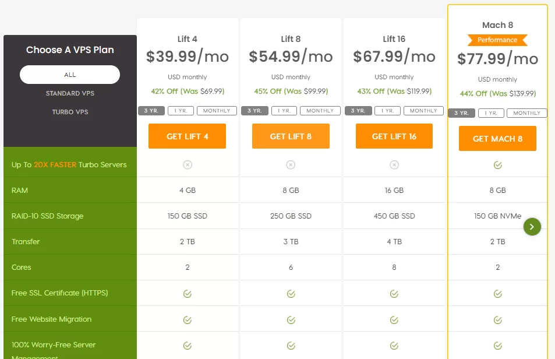Click the Mach 8 Performance ribbon badge
555x359 pixels.
click(497, 40)
